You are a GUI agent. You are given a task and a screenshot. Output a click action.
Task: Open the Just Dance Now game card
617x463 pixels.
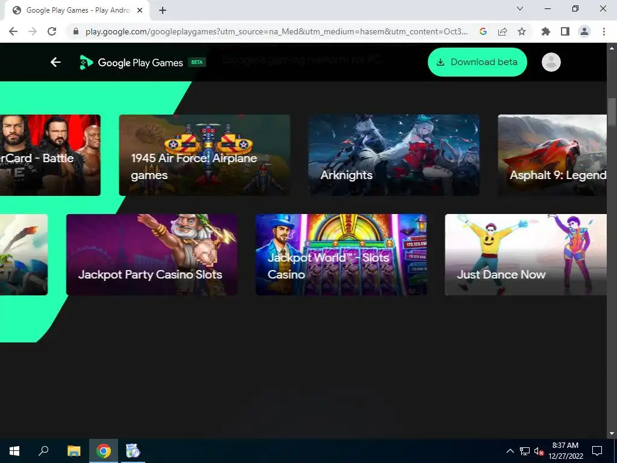coord(525,255)
